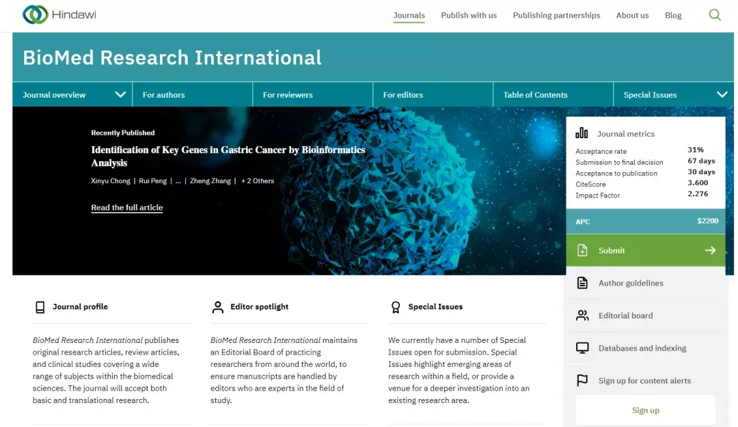Click the Editorial board people icon

coord(583,315)
